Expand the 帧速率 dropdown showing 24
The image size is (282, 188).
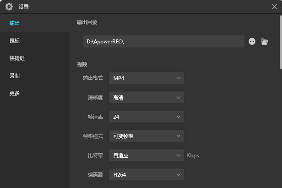(x=146, y=117)
